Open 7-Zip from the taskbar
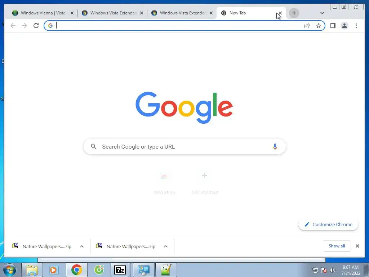 tap(120, 270)
